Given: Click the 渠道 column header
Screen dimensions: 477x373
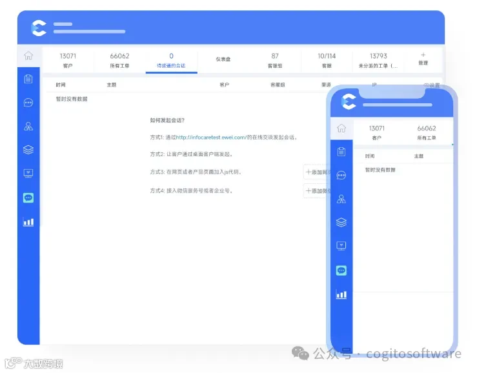Looking at the screenshot, I should [326, 85].
